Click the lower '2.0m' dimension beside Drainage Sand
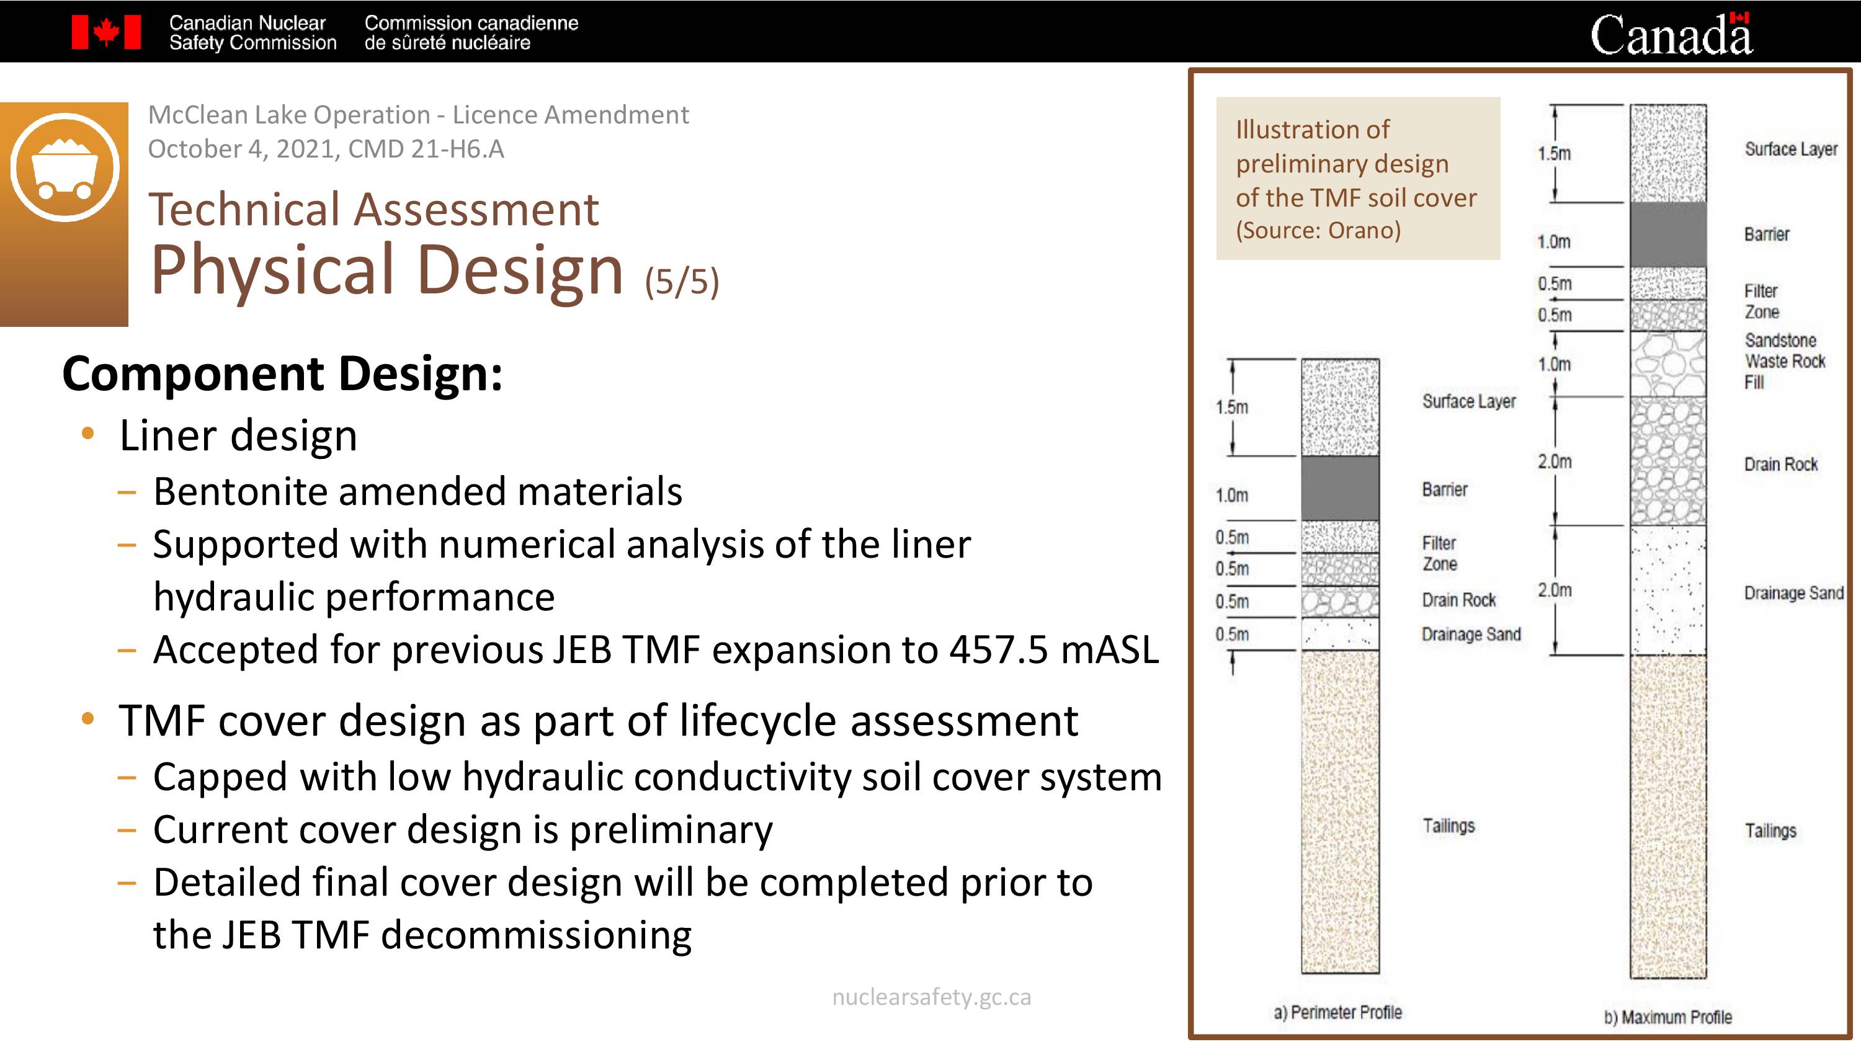The height and width of the screenshot is (1047, 1861). [x=1555, y=590]
